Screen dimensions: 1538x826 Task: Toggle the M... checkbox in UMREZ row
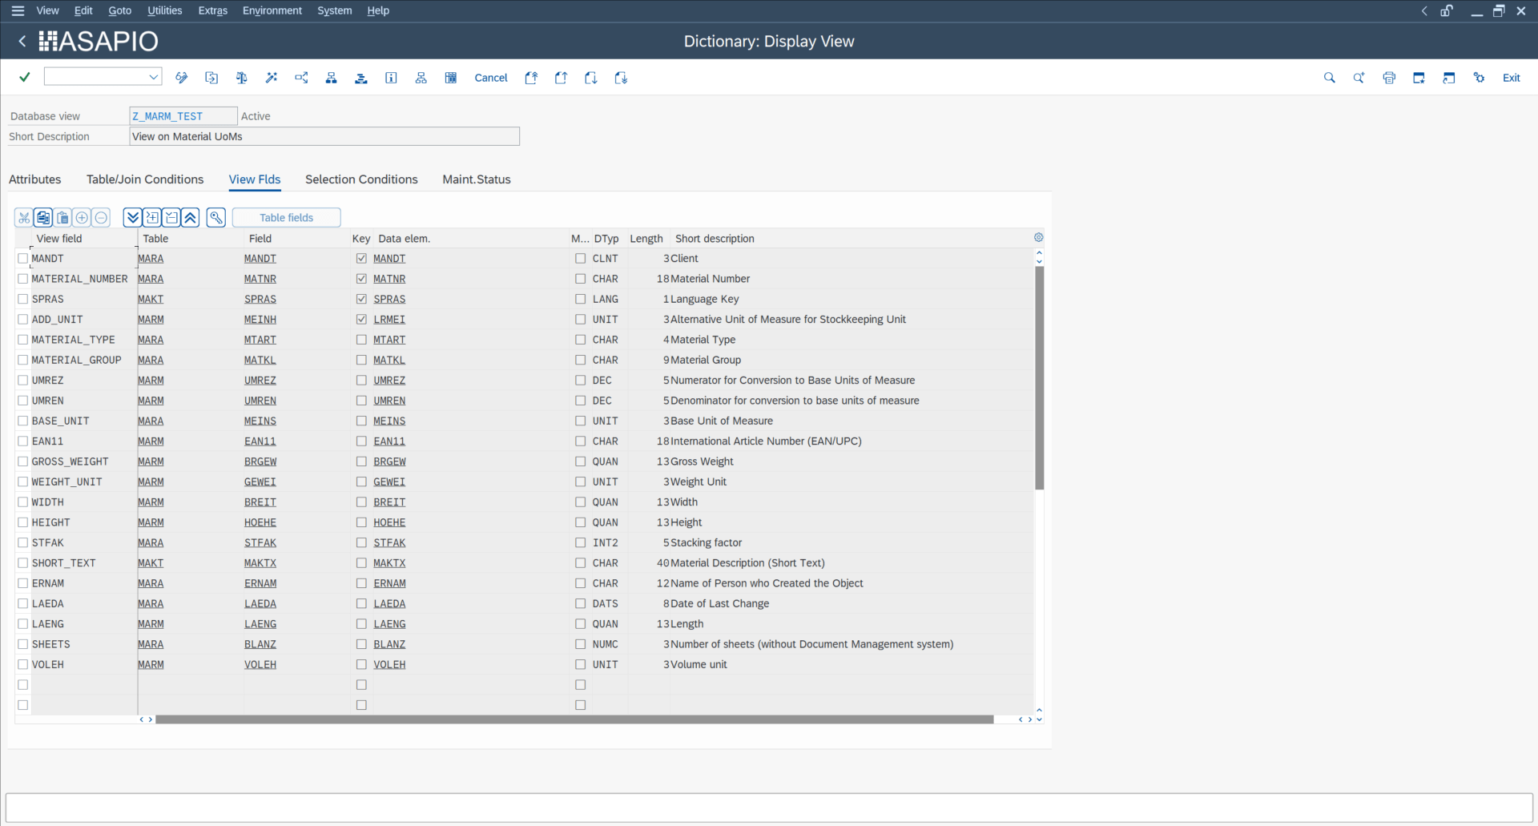tap(580, 381)
